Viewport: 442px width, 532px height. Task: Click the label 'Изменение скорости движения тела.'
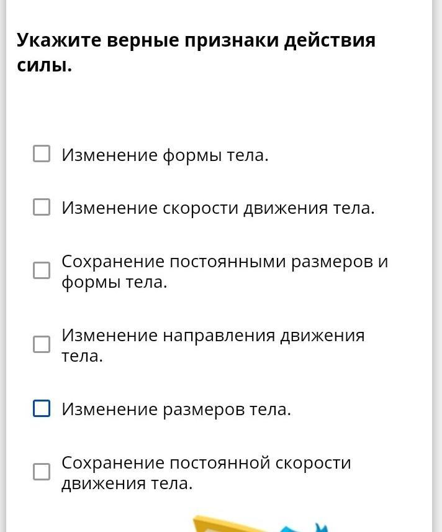(x=218, y=208)
